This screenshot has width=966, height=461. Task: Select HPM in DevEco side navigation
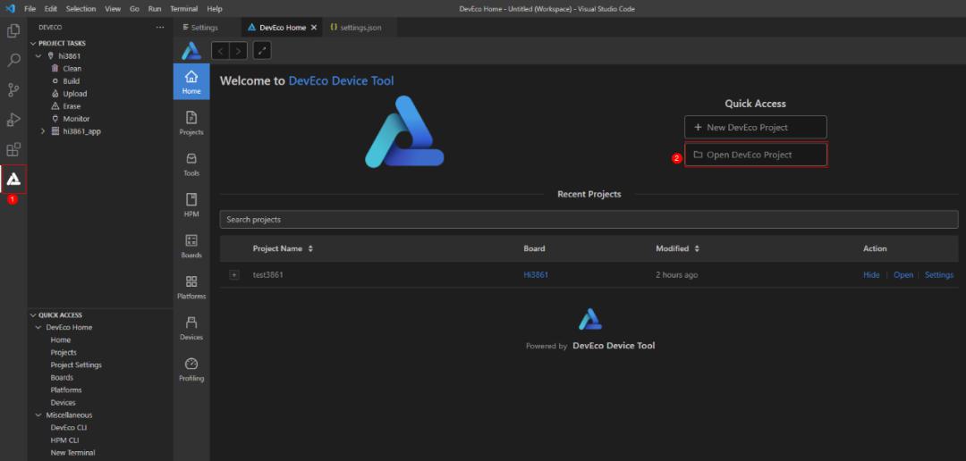pyautogui.click(x=191, y=205)
